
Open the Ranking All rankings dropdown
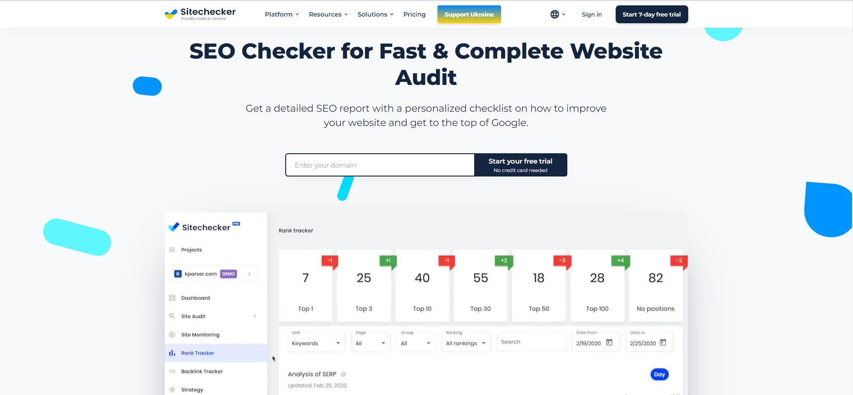pos(466,343)
